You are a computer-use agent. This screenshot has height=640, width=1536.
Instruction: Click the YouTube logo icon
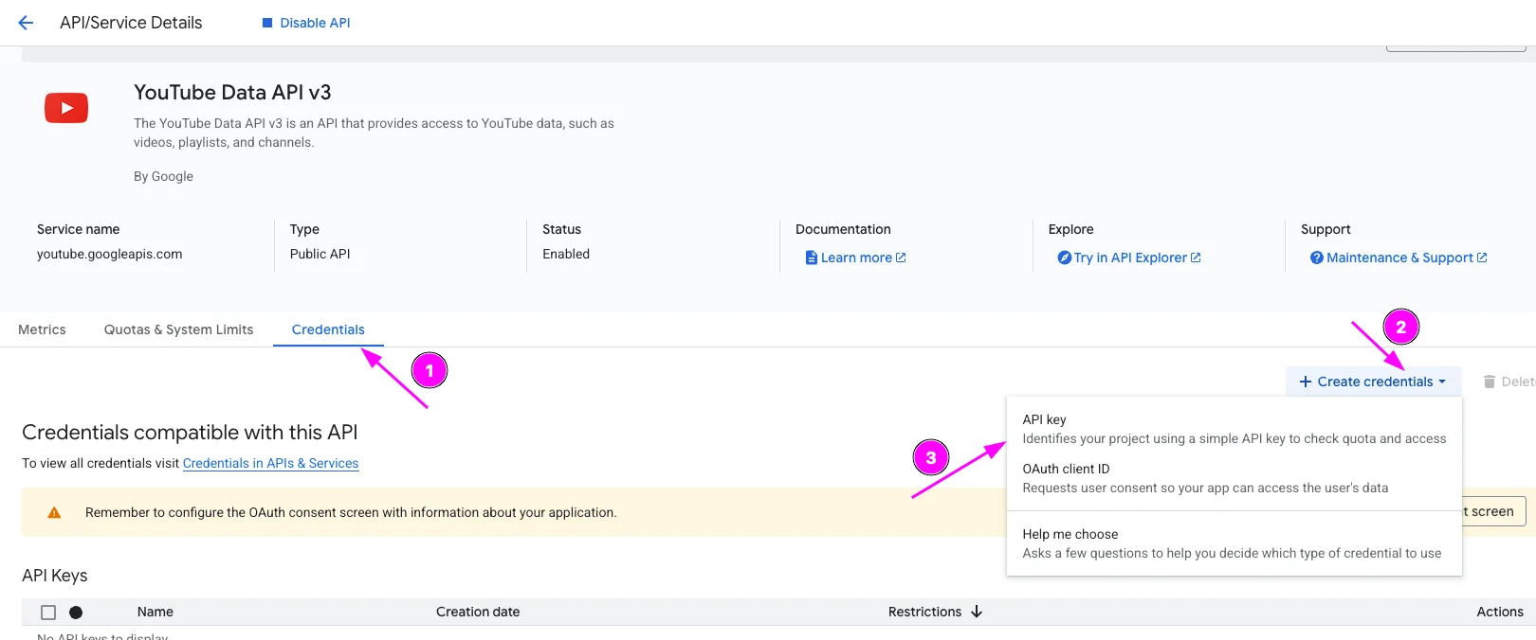(x=66, y=108)
